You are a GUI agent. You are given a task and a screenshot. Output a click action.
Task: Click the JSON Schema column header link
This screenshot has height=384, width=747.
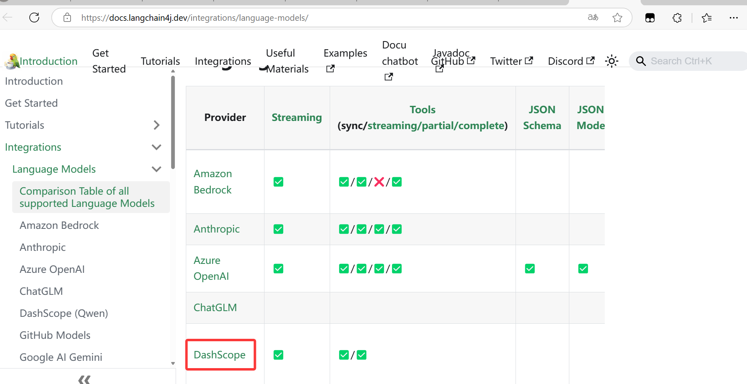542,117
